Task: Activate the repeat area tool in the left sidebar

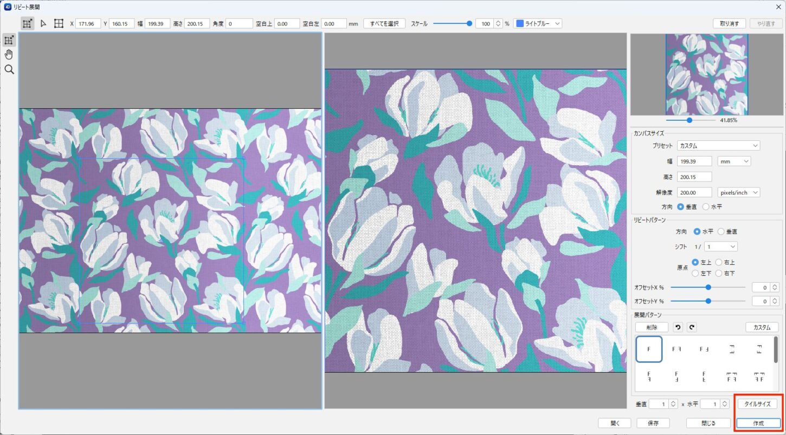Action: 9,40
